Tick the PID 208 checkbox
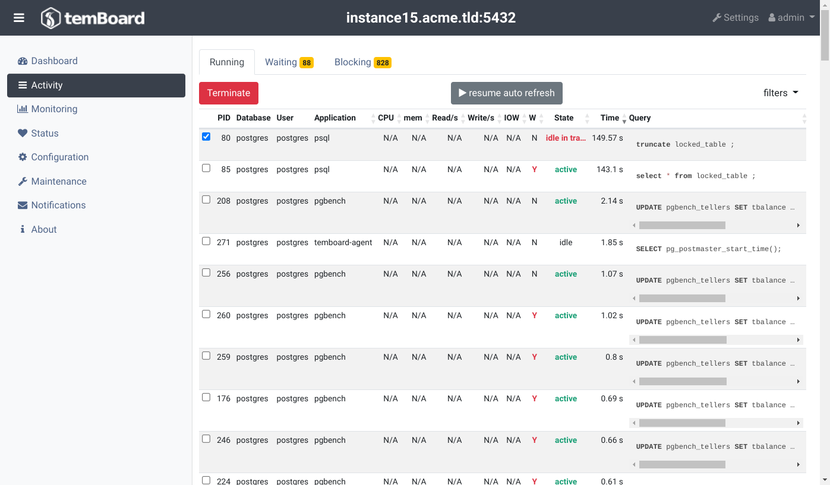Image resolution: width=830 pixels, height=485 pixels. tap(206, 199)
